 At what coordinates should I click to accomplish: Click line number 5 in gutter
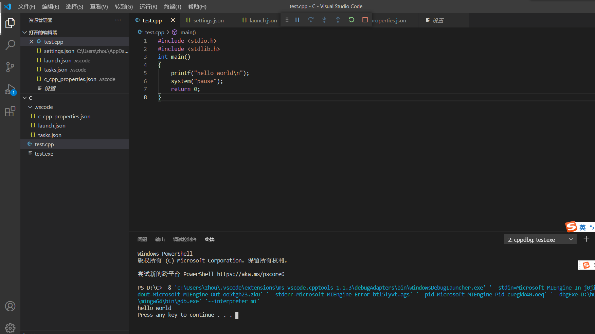tap(145, 73)
